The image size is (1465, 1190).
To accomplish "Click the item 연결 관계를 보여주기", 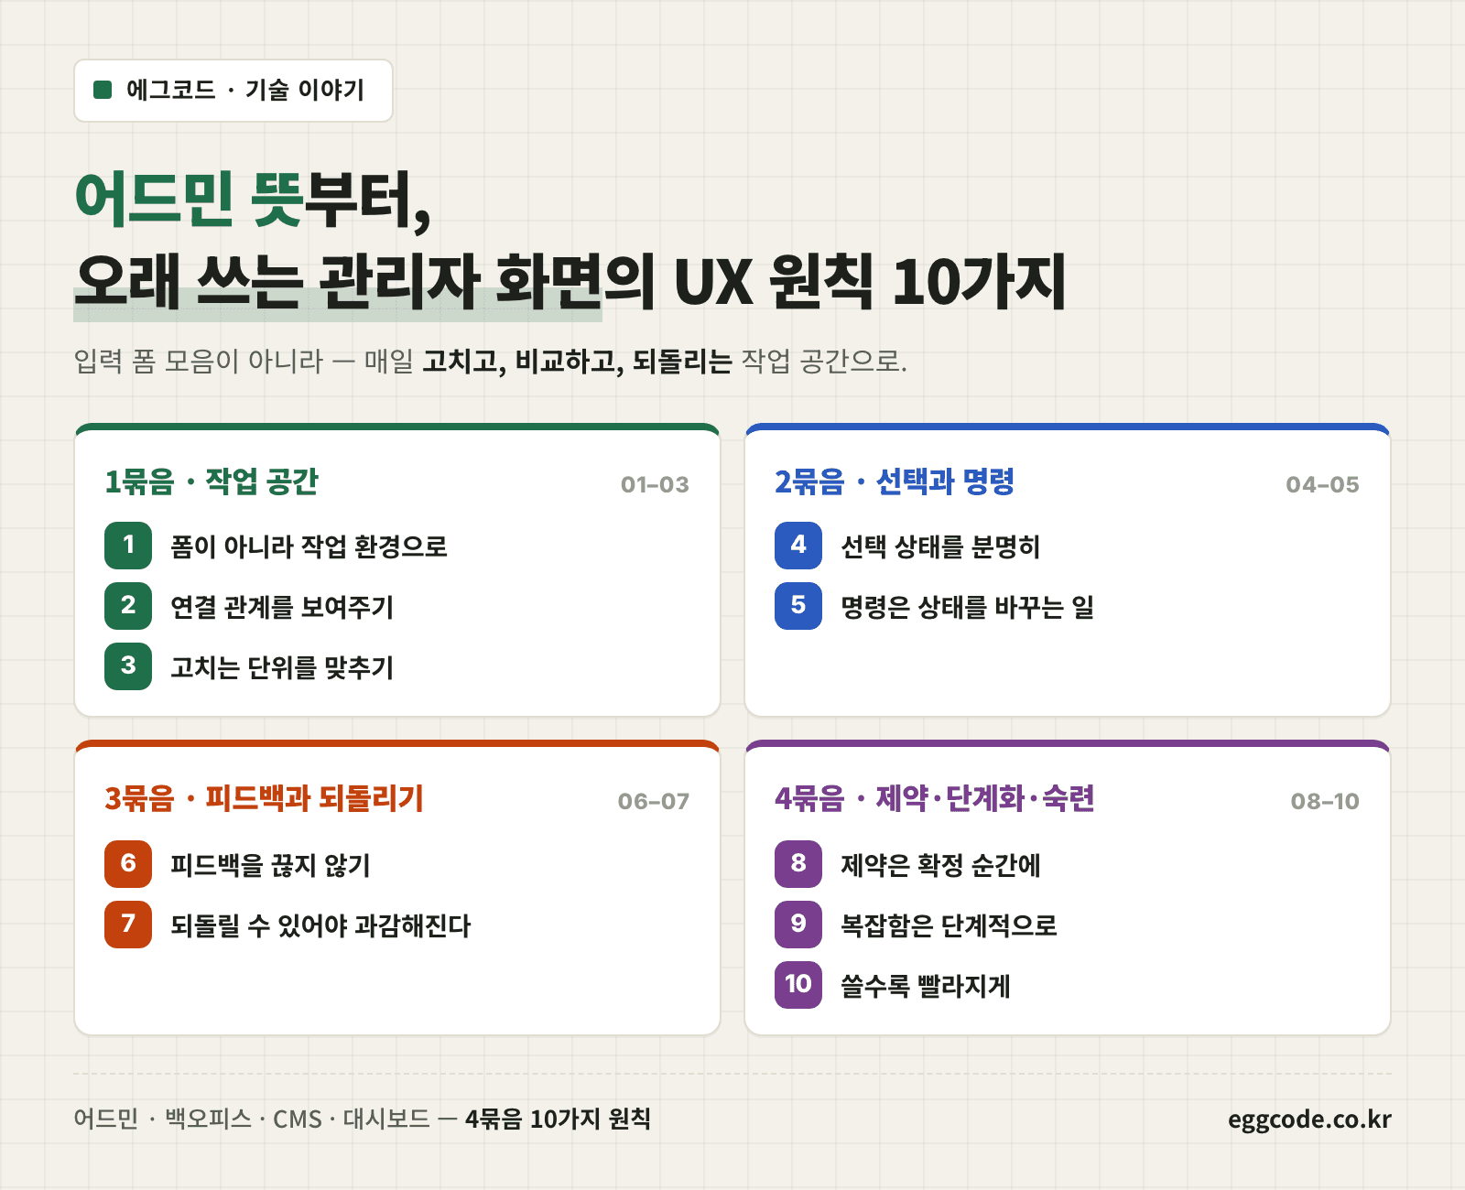I will [x=282, y=607].
